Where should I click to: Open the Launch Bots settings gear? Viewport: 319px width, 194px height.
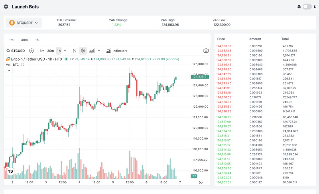coord(6,7)
